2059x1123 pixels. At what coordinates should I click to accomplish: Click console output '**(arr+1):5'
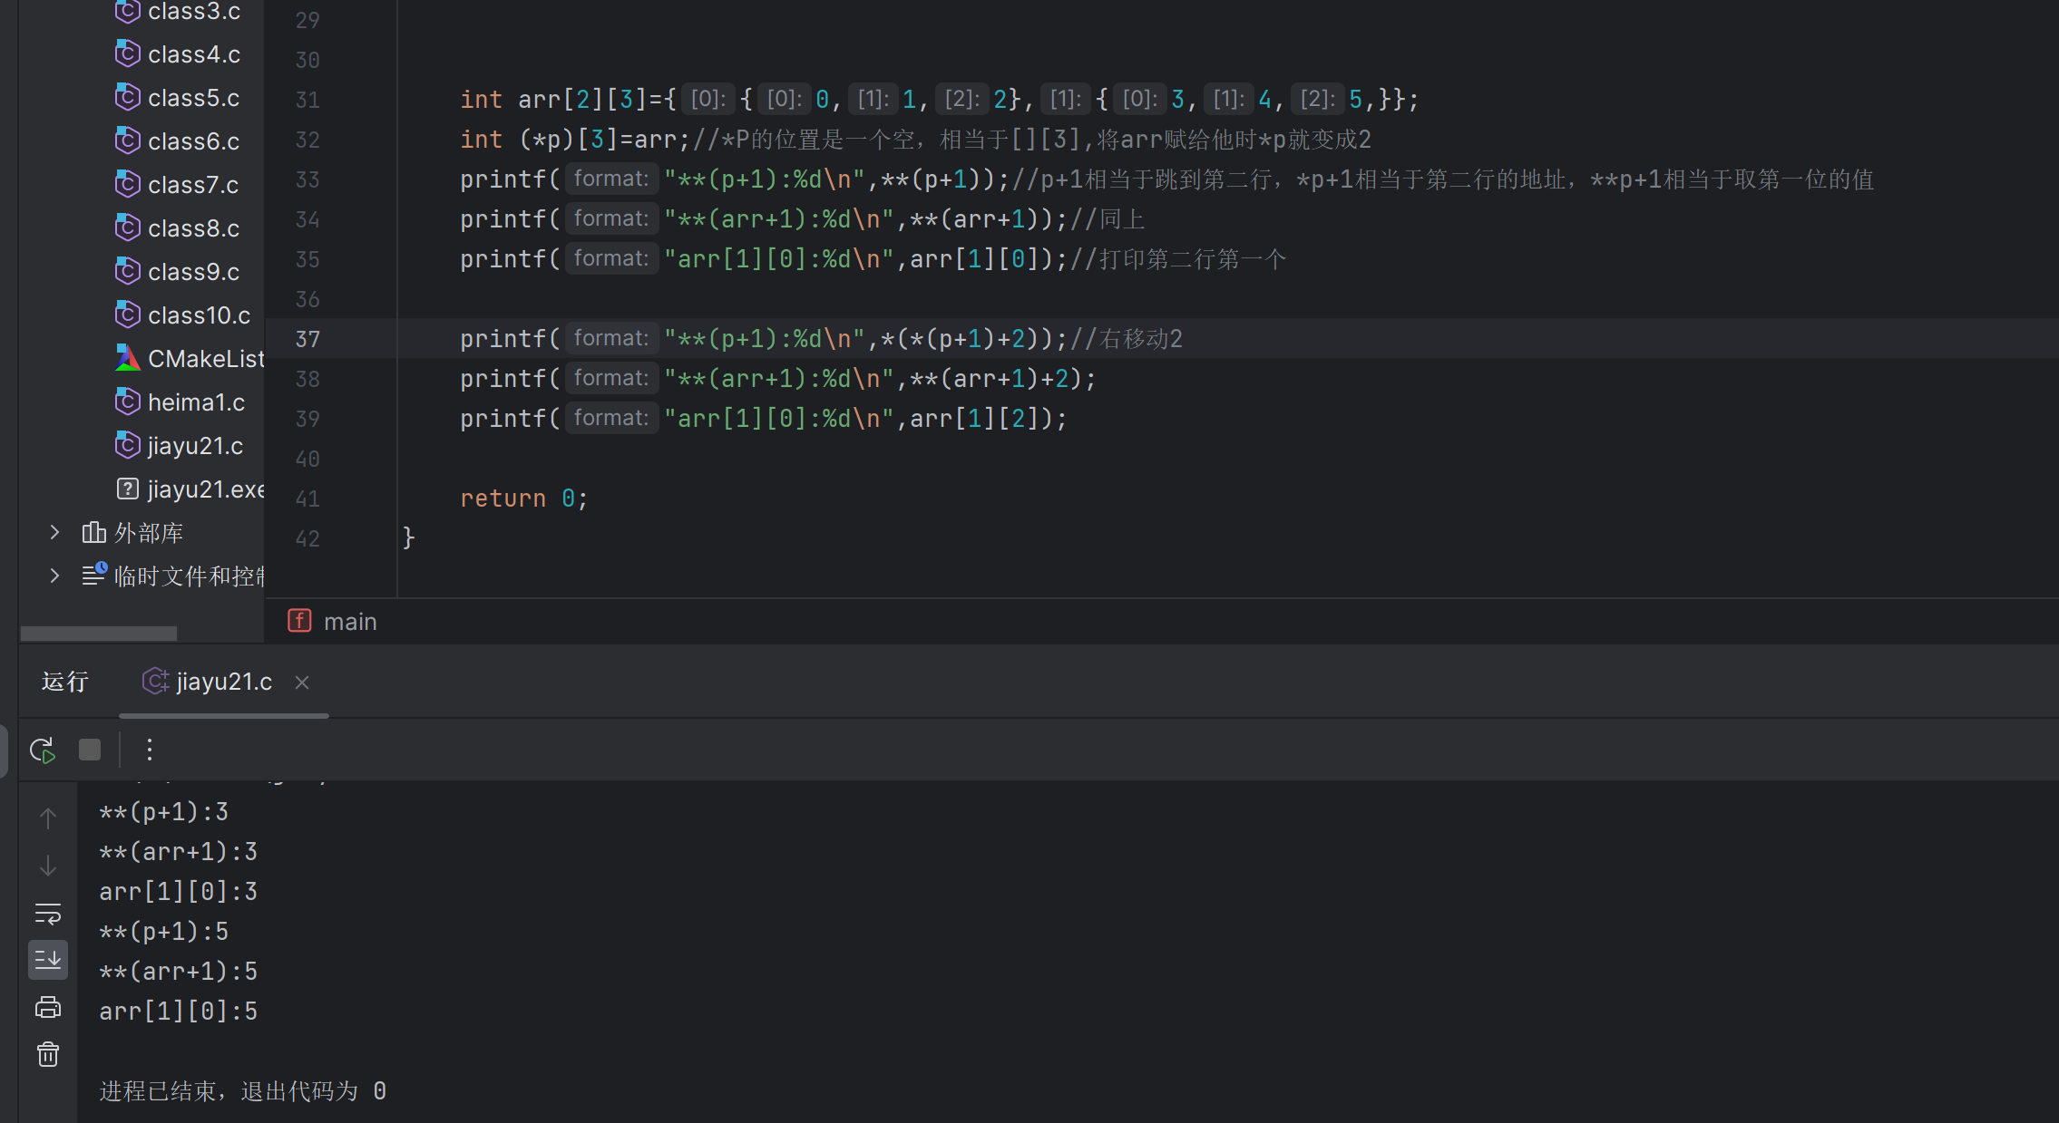(178, 972)
